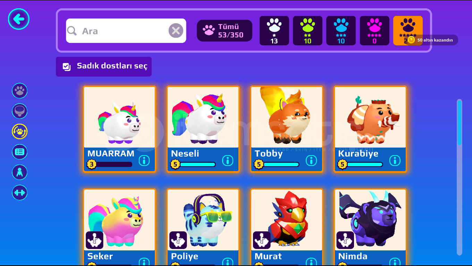Open the character figure sidebar icon

click(x=20, y=172)
